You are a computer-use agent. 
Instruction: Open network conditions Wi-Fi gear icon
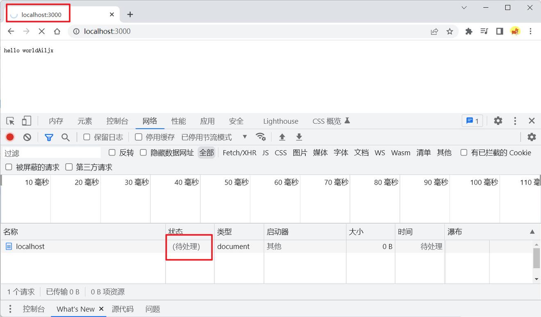tap(260, 137)
